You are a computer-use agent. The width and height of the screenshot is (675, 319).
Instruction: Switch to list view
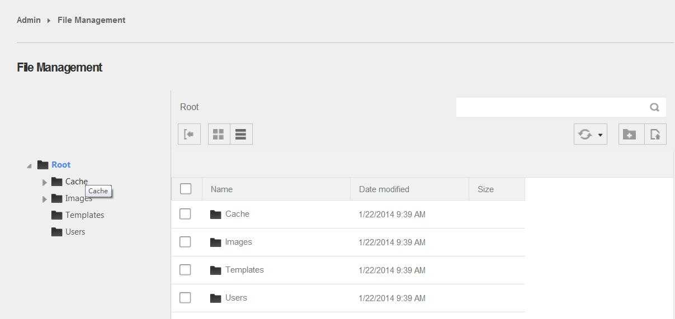pos(241,134)
